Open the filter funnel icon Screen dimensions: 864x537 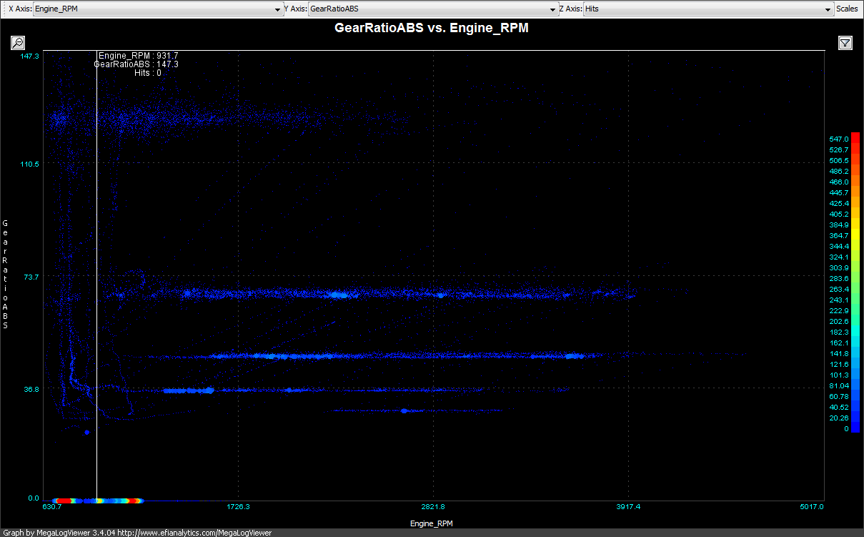pos(845,43)
